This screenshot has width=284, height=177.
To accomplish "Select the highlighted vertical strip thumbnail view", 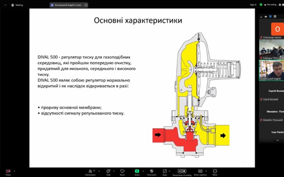I will pos(270,16).
